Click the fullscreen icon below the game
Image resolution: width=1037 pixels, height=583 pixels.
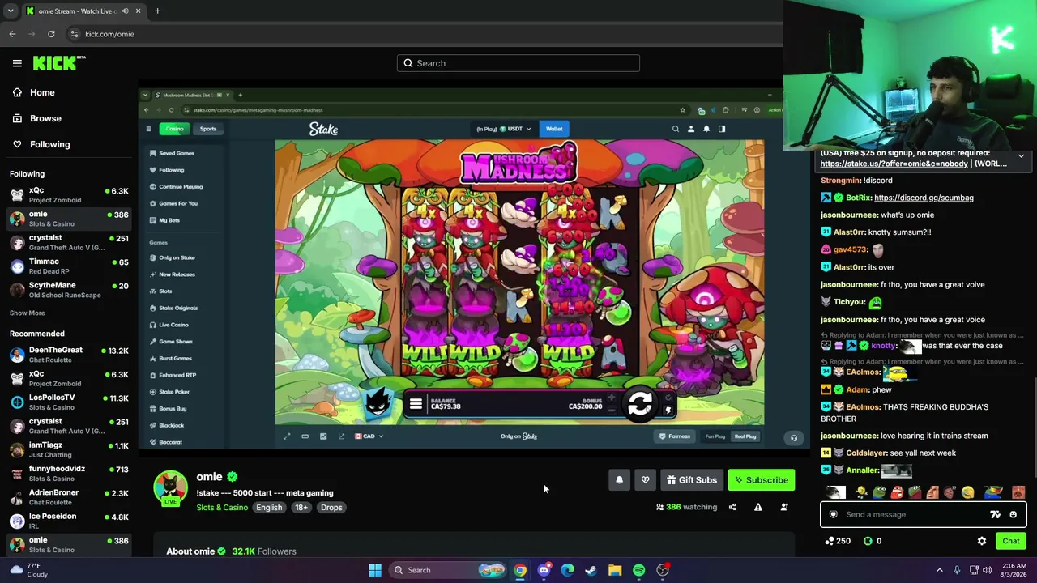tap(287, 436)
